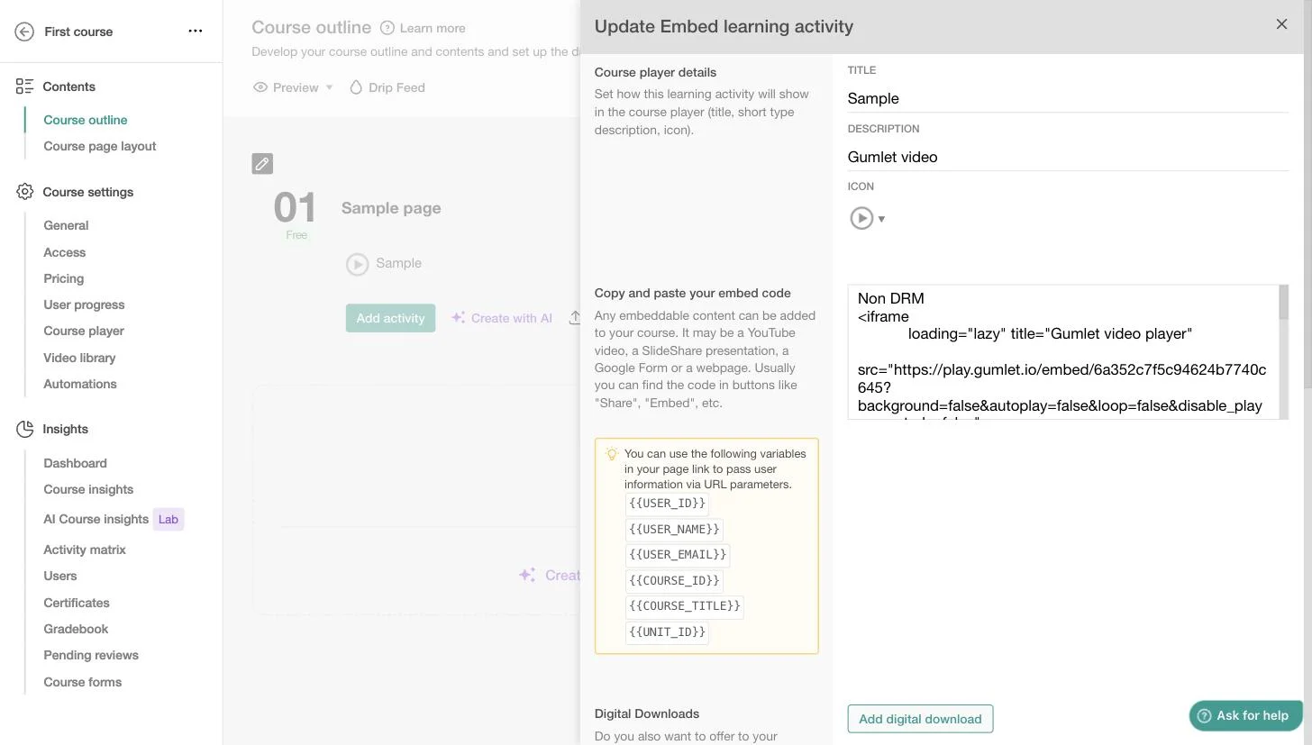The height and width of the screenshot is (745, 1312).
Task: Close the Update Embed learning activity panel
Action: (x=1281, y=24)
